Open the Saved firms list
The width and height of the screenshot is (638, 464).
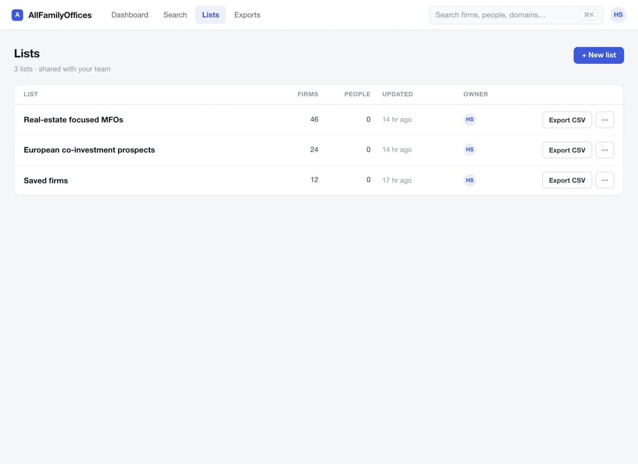tap(46, 181)
